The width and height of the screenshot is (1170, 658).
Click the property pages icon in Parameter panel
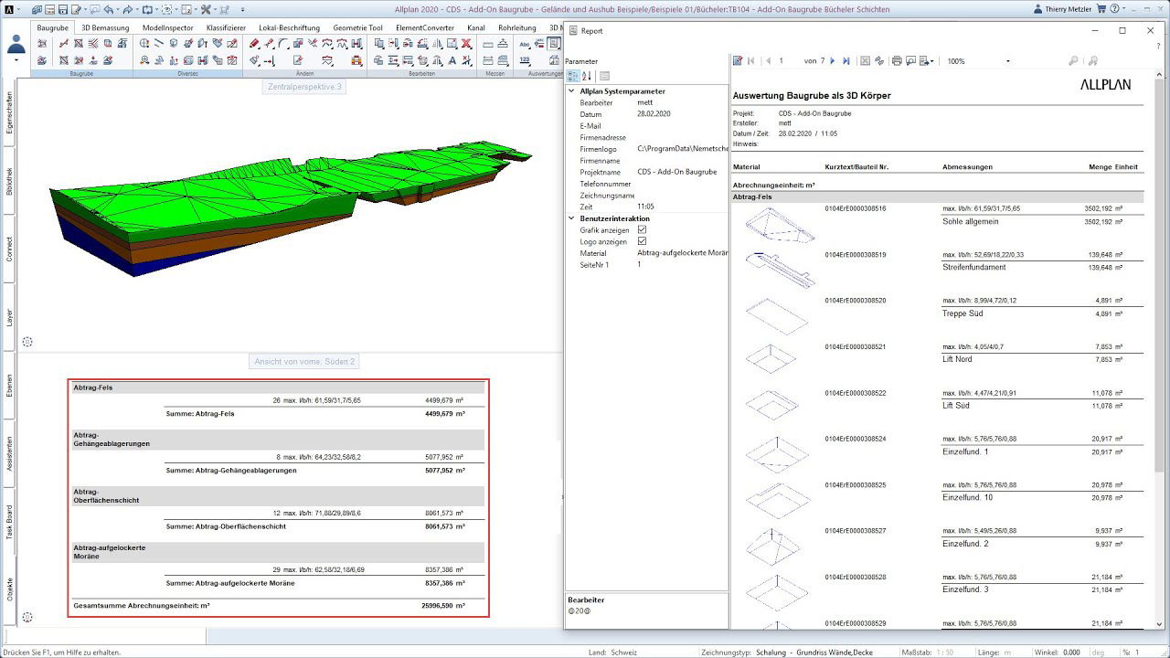[x=604, y=76]
